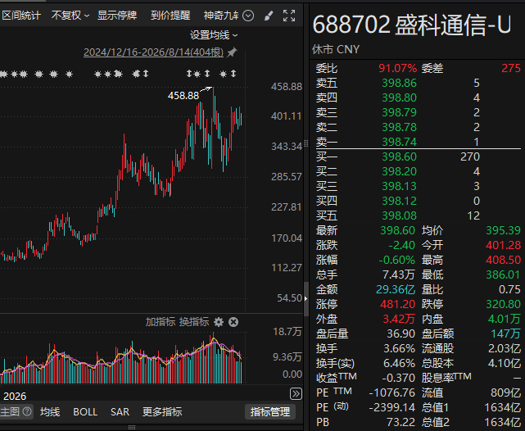Screen dimensions: 525x431
Task: Click 金额 value 29.36亿
Action: click(396, 289)
